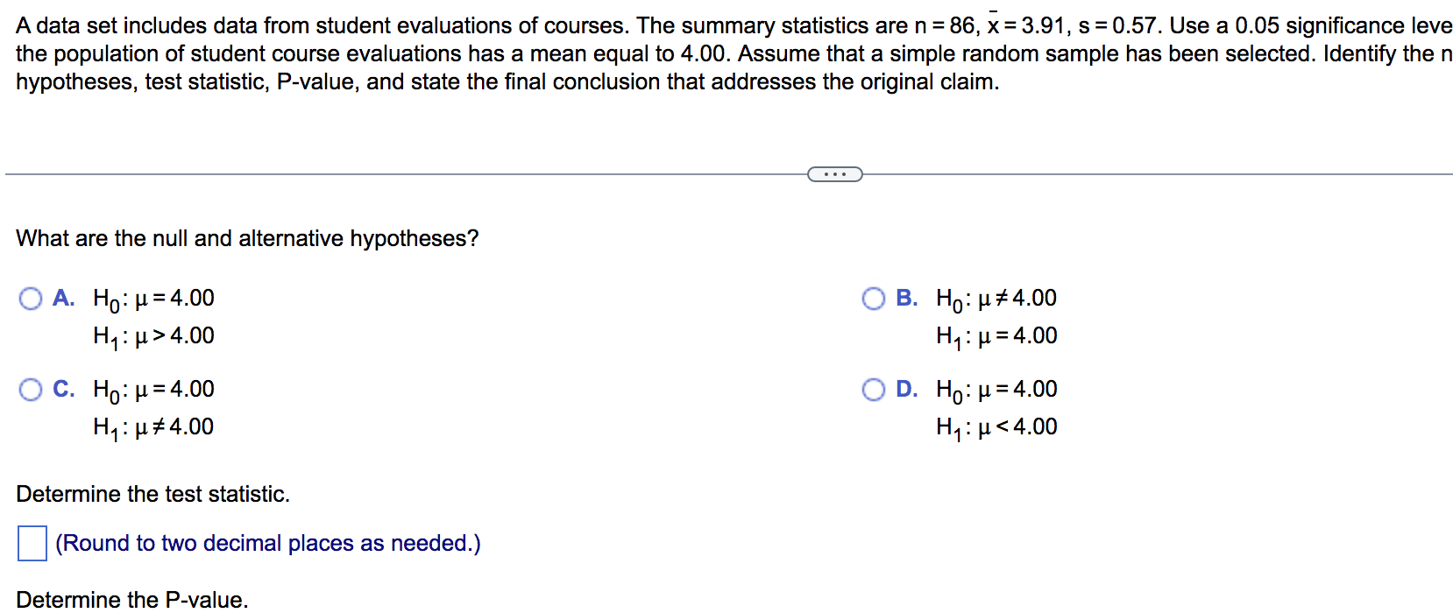Click the Determine the test statistic heading
This screenshot has width=1453, height=613.
click(154, 494)
